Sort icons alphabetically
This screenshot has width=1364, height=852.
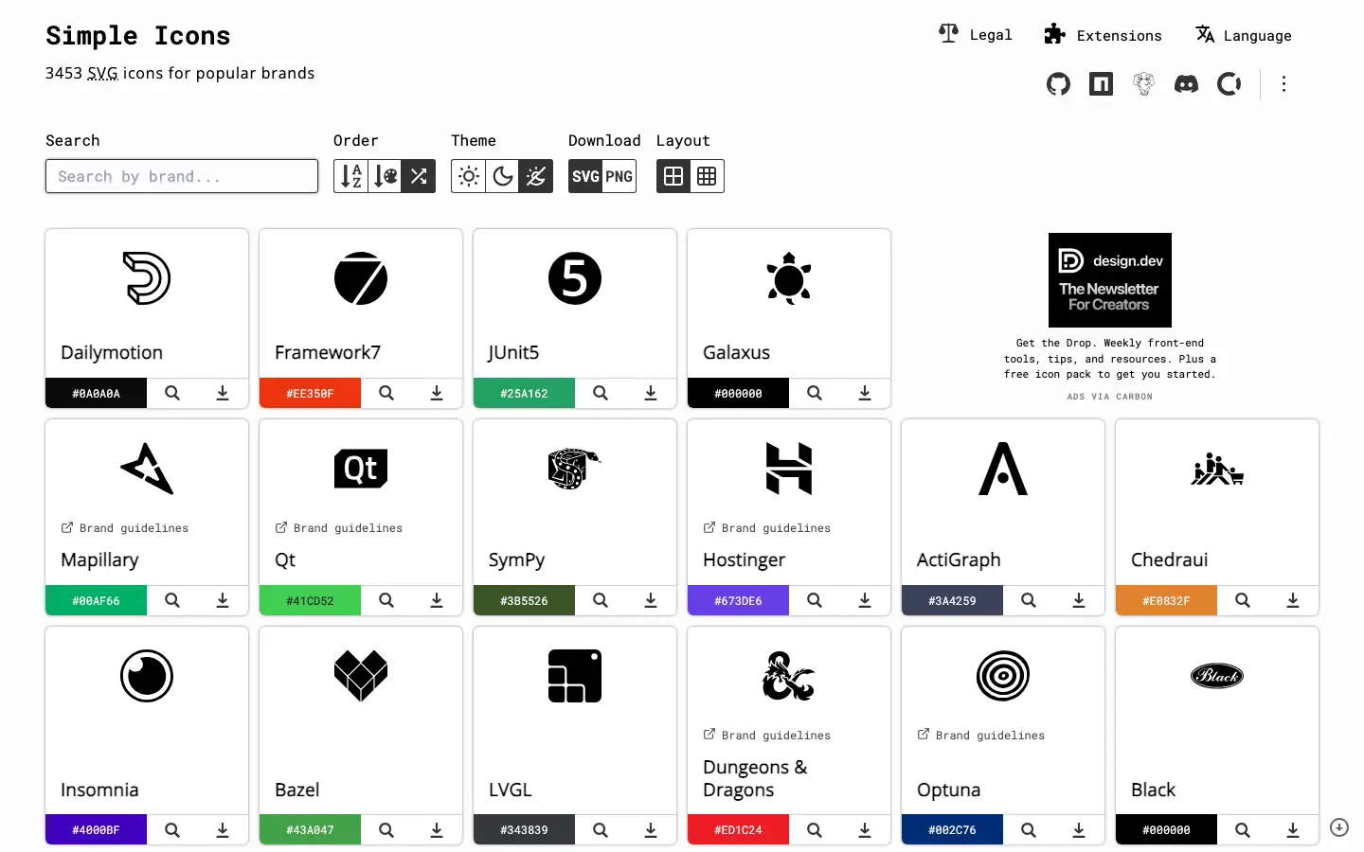coord(351,176)
